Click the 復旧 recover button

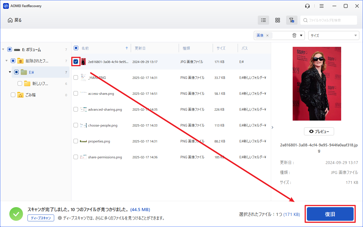point(330,214)
